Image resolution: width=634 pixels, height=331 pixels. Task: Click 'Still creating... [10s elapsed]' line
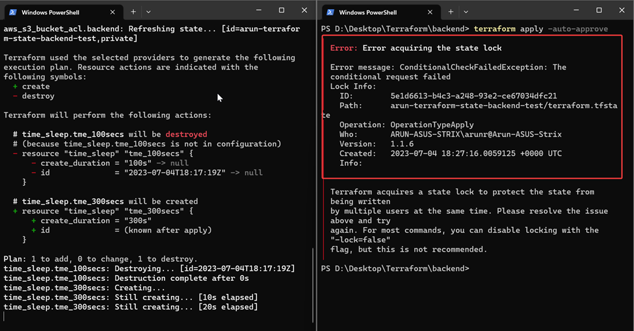tap(131, 297)
